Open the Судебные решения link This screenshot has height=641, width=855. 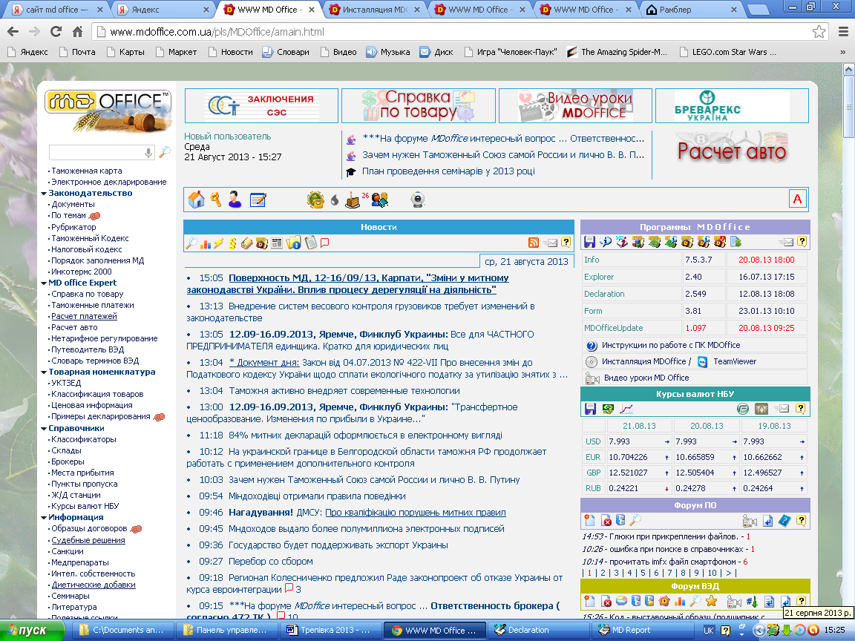coord(88,540)
